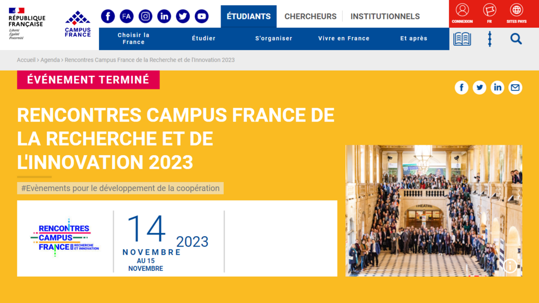Click the current page breadcrumb title
Viewport: 539px width, 303px height.
tap(149, 60)
